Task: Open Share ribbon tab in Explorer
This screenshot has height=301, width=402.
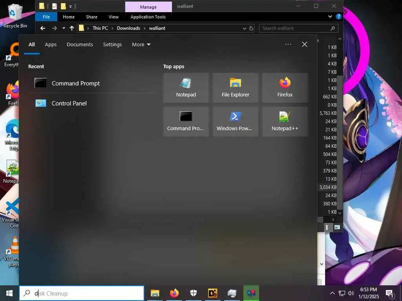Action: (x=91, y=17)
